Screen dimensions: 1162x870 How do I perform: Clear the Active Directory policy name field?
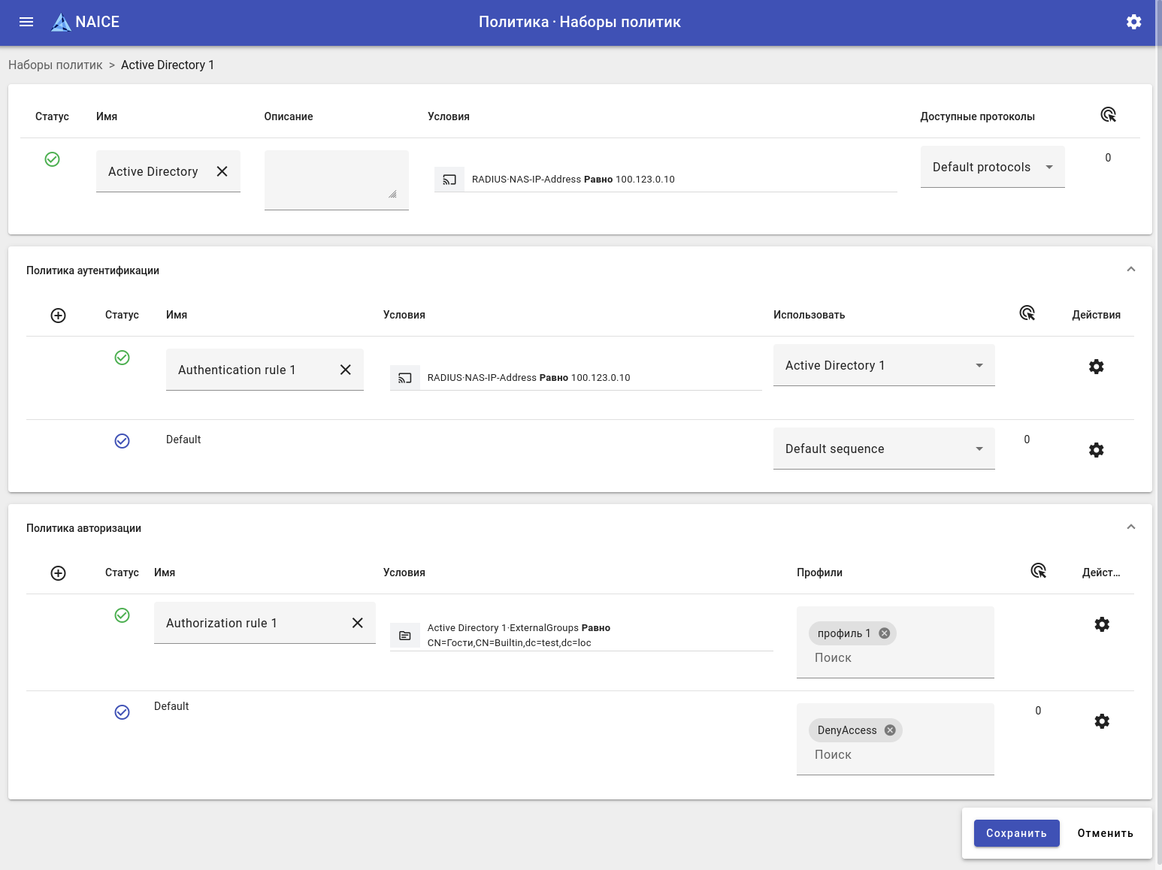[x=222, y=171]
